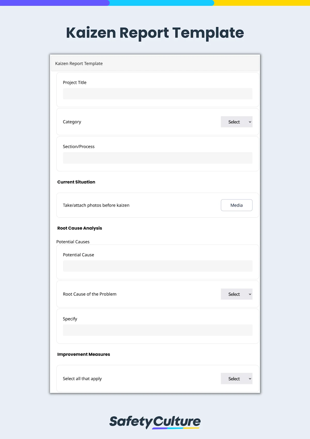Click the Select all that apply label
Screen dimensions: 310x439
[82, 378]
